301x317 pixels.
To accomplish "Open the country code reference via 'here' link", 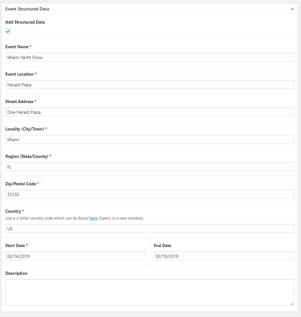I will click(x=93, y=218).
